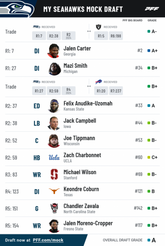165x246 pixels.
Task: Click the UCLA logo beside Zach Charbonnet
Action: pyautogui.click(x=54, y=157)
